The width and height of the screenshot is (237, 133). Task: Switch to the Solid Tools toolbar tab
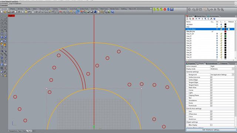pyautogui.click(x=94, y=9)
